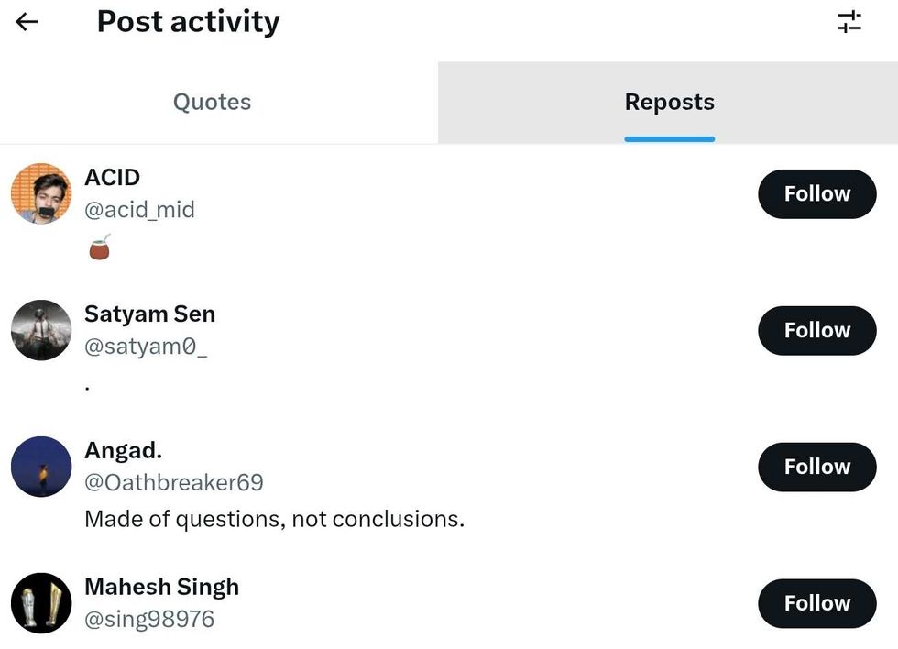
Task: Open Mahesh Singh's trophy avatar
Action: pos(41,603)
